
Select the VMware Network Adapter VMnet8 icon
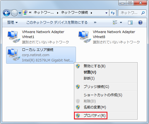pos(85,37)
